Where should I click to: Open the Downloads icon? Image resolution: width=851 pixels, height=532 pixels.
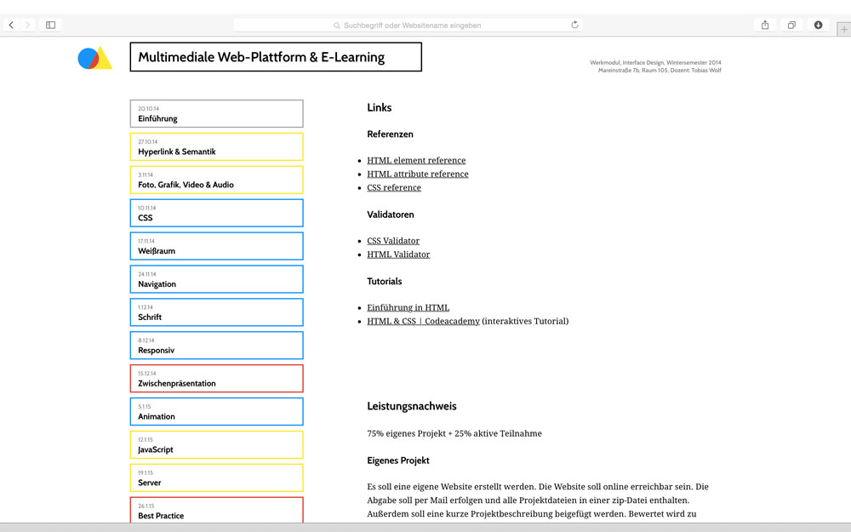[818, 26]
